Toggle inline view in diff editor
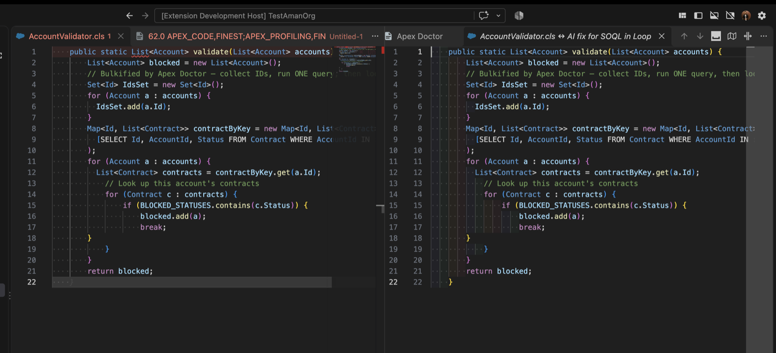 pyautogui.click(x=716, y=36)
